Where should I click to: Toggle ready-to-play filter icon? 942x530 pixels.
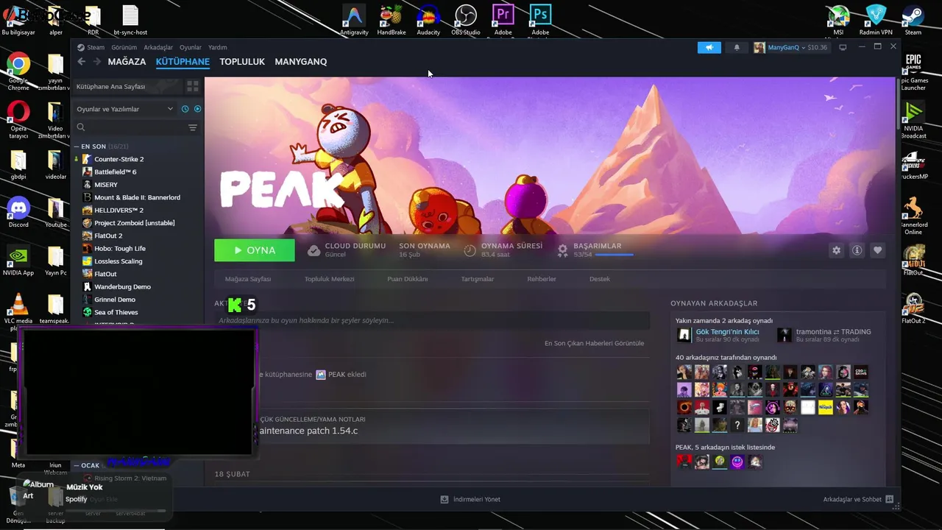pyautogui.click(x=197, y=109)
